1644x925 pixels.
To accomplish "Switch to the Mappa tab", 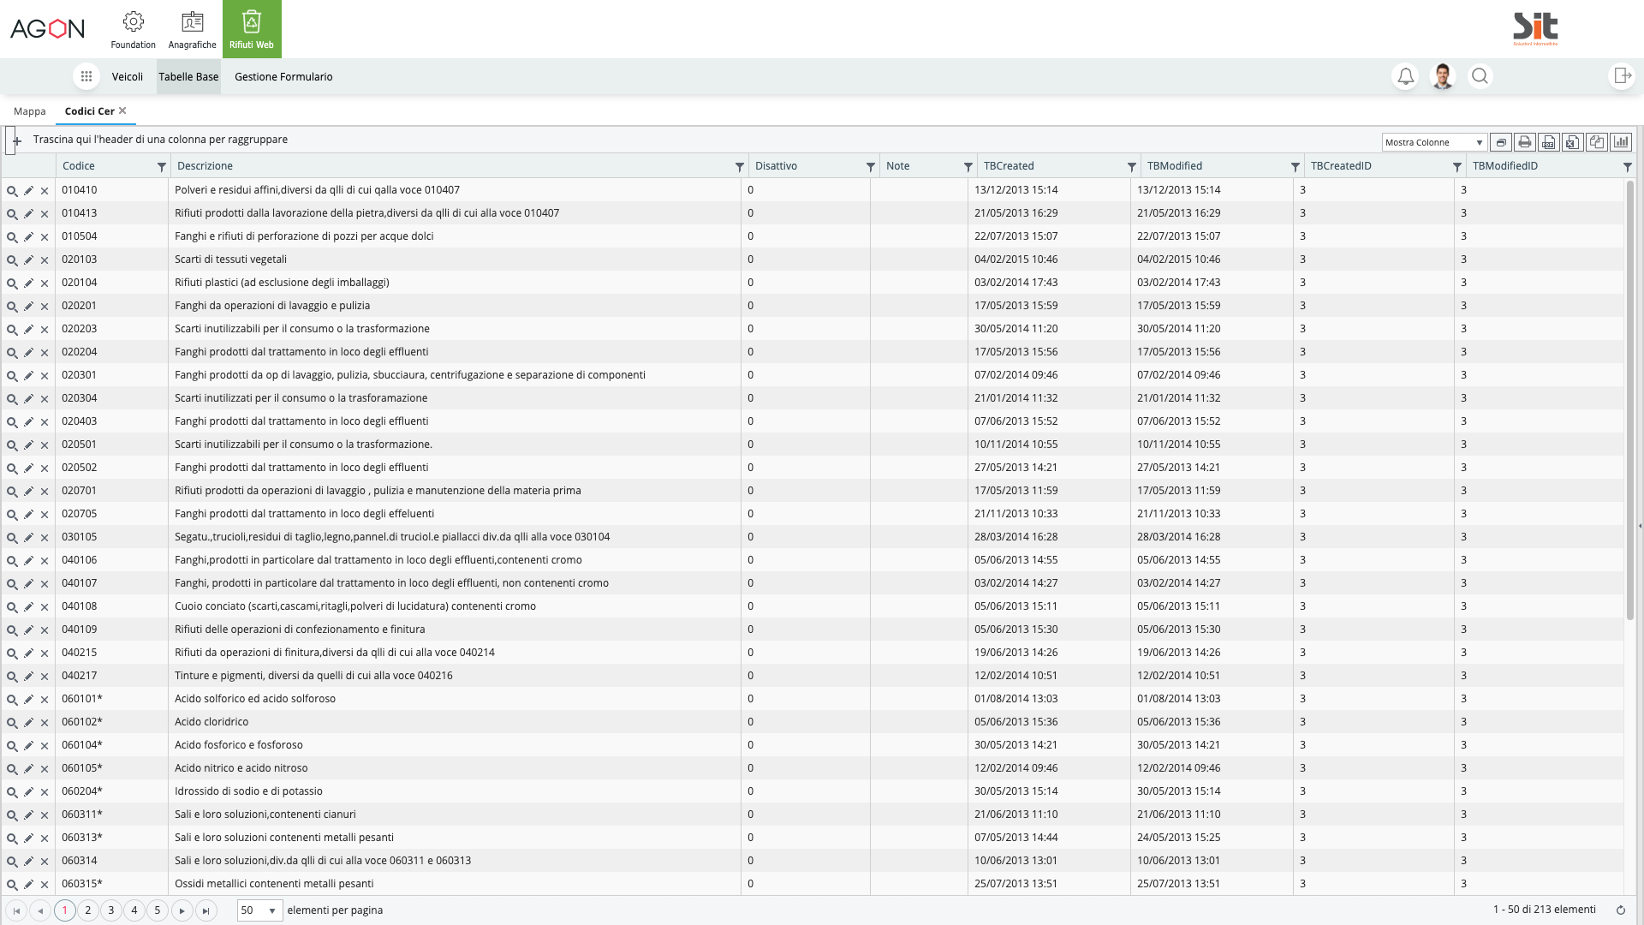I will tap(30, 111).
